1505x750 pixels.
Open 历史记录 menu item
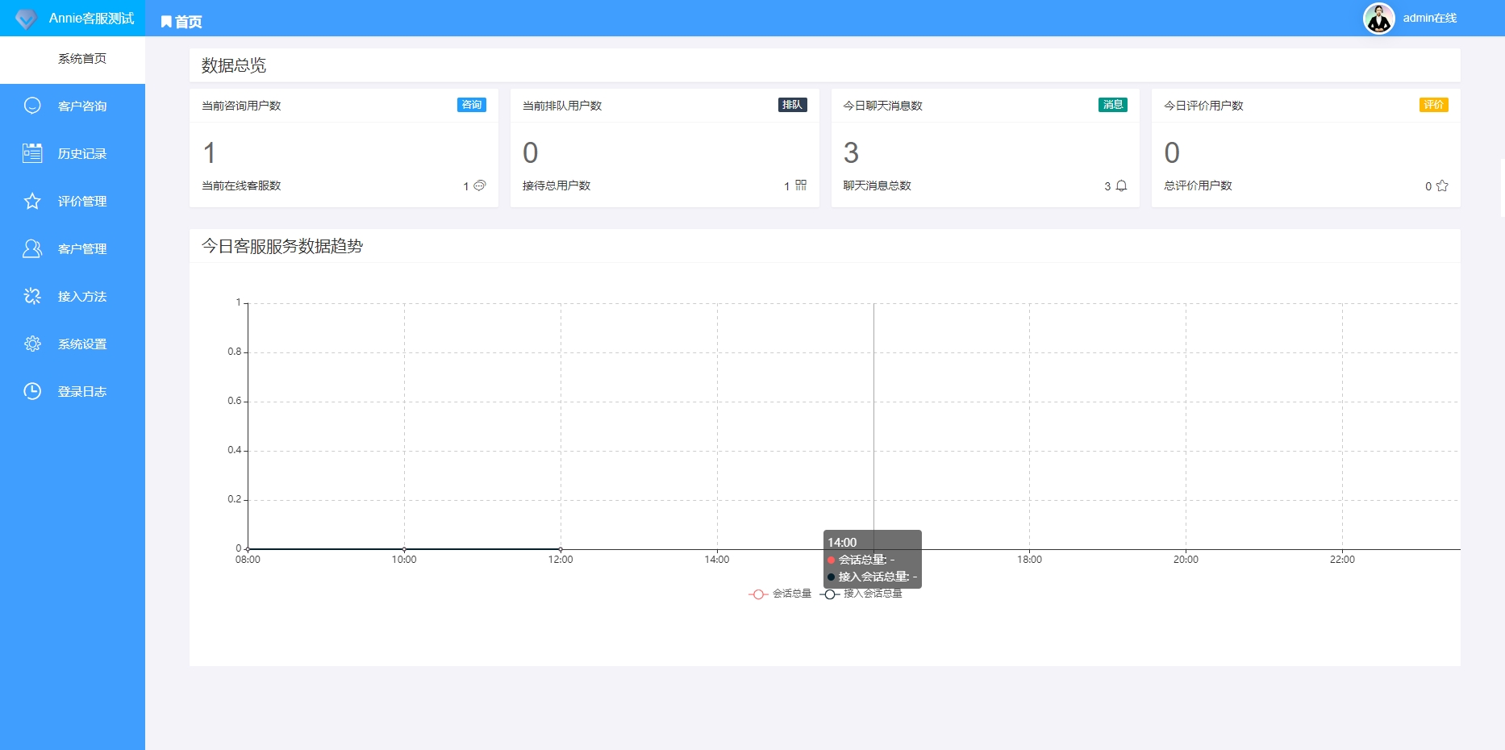tap(73, 153)
